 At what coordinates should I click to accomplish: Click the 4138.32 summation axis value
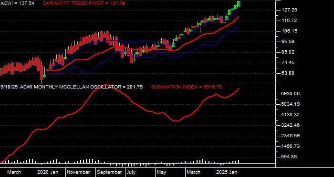291,115
